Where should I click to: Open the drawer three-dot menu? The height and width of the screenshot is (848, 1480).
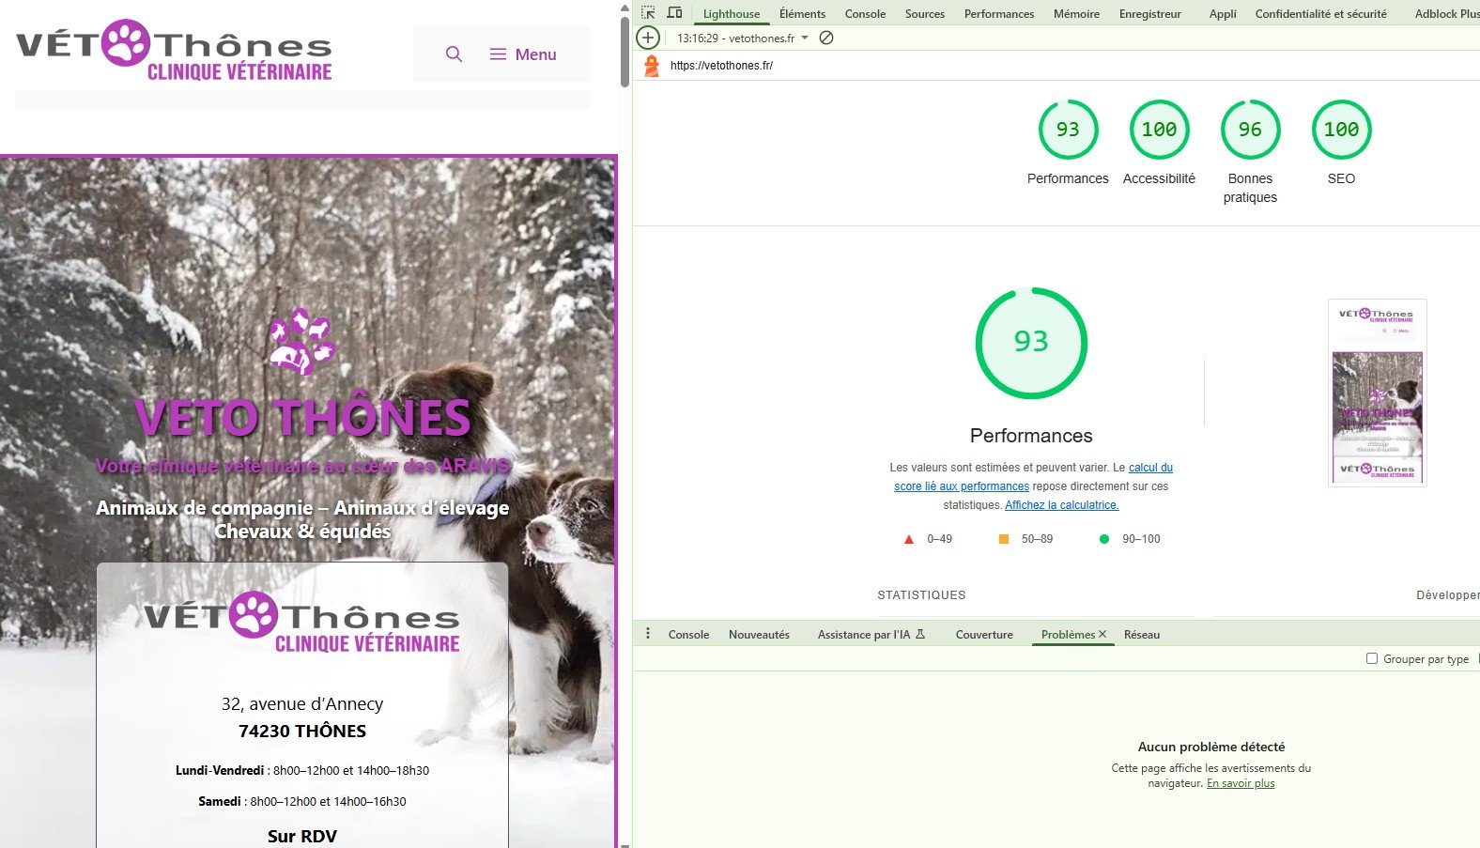coord(648,634)
